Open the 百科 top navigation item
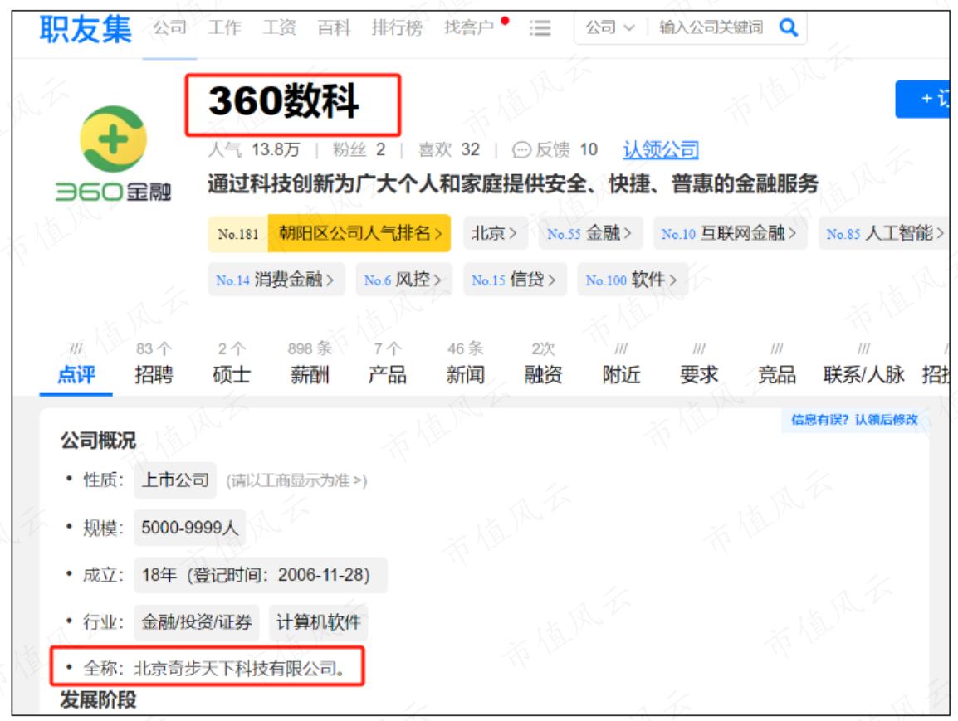 pos(334,27)
